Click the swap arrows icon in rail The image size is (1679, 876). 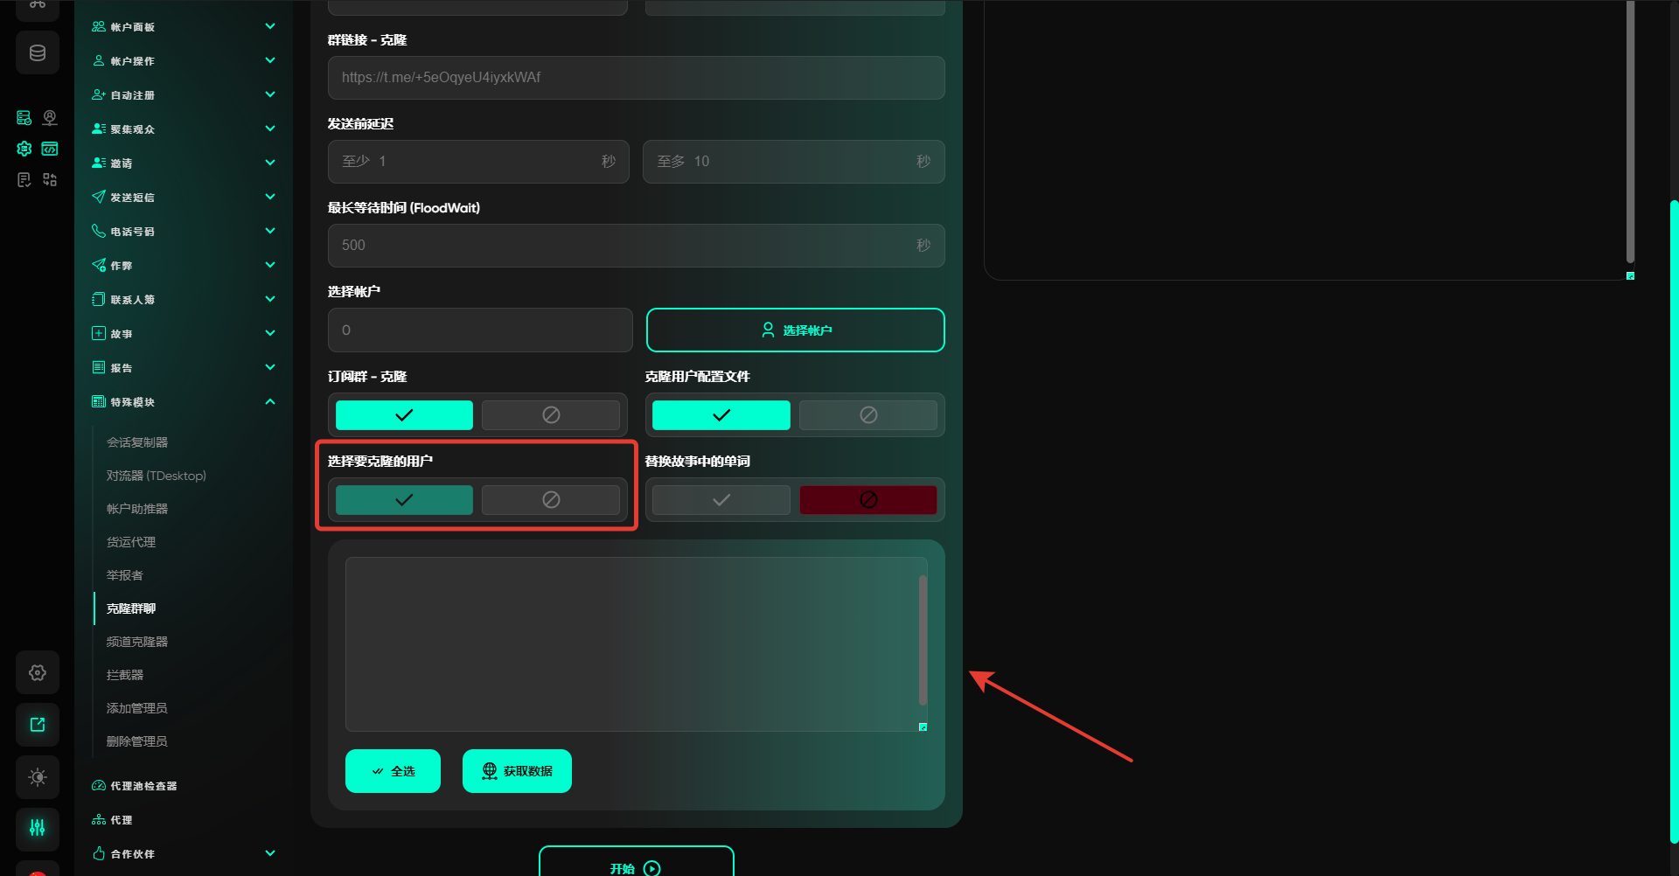pyautogui.click(x=50, y=180)
